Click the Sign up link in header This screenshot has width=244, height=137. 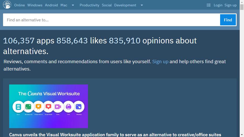231,5
